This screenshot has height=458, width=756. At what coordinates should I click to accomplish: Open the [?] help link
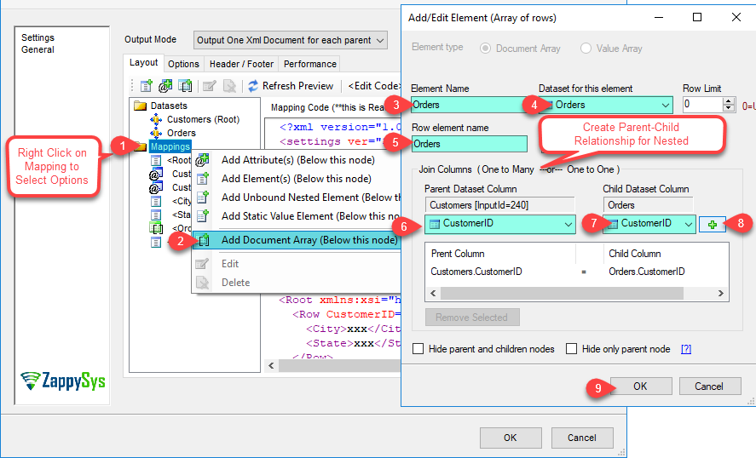[685, 349]
